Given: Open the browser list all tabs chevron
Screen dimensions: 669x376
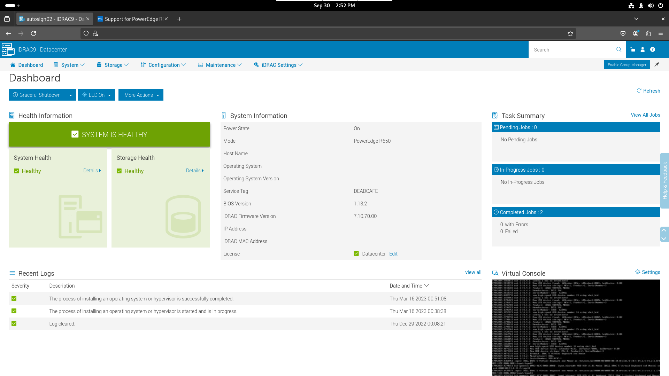Looking at the screenshot, I should pyautogui.click(x=636, y=19).
